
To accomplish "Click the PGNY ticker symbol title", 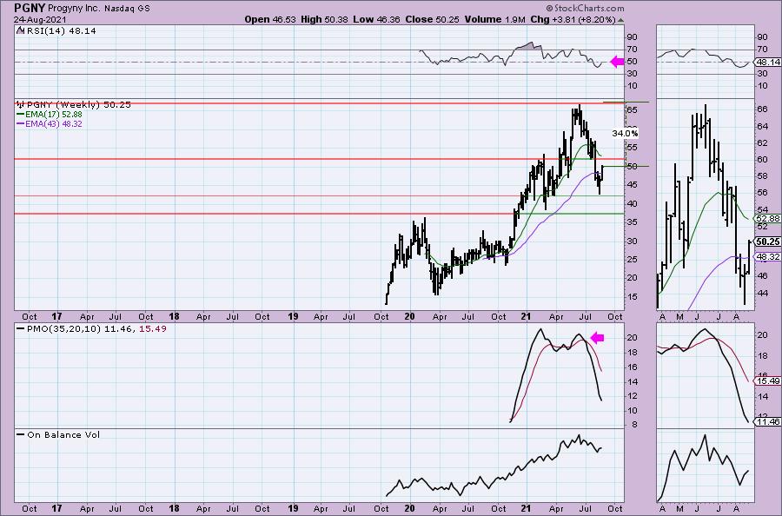I will [x=30, y=8].
